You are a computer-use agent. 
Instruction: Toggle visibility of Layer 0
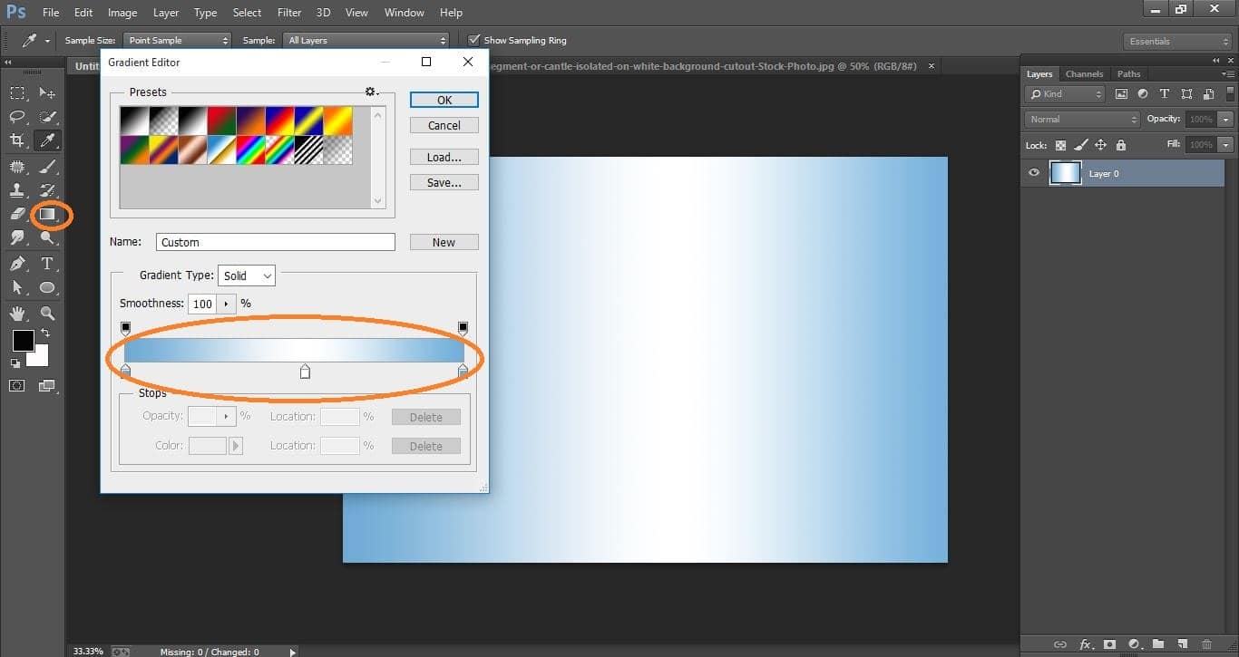(x=1033, y=173)
